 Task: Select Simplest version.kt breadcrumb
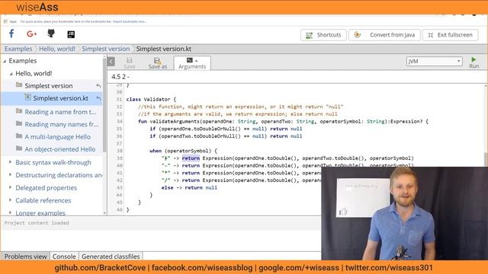164,49
